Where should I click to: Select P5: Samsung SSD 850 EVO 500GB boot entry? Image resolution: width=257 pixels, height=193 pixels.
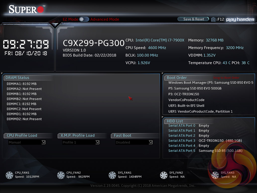tap(195, 88)
